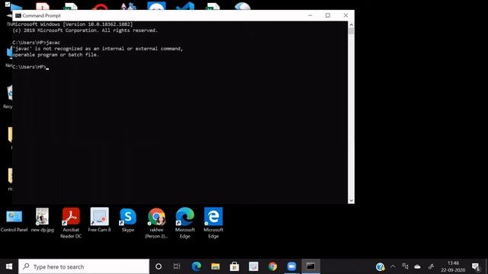The width and height of the screenshot is (488, 274).
Task: Open Task View on the taskbar
Action: pos(177,266)
